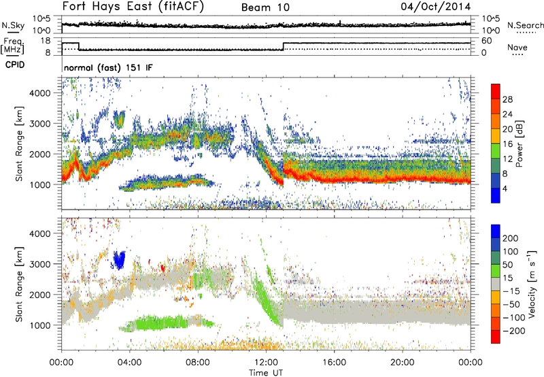Click the red bottom segment of the velocity colorbar
Viewport: 544px width, 377px height.
coord(496,337)
